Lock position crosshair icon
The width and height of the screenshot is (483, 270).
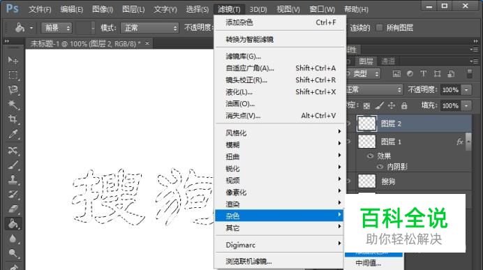coord(392,106)
